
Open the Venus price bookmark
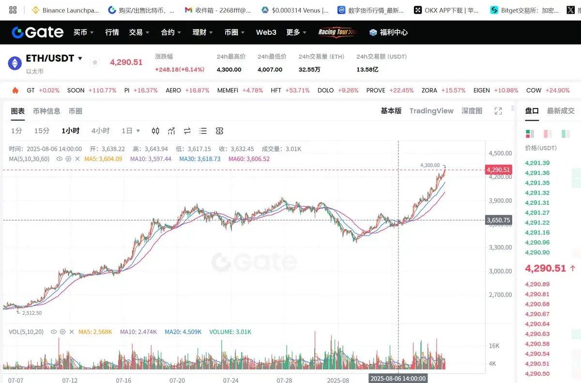[x=294, y=10]
